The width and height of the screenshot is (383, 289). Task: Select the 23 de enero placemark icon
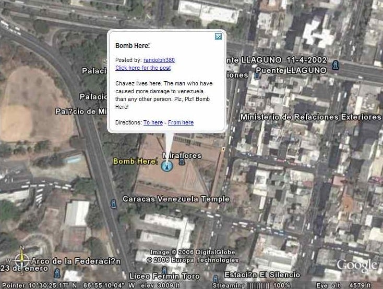57,273
